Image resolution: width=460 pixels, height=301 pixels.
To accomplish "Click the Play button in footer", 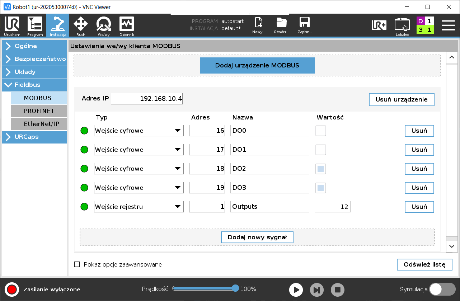I will (x=296, y=290).
